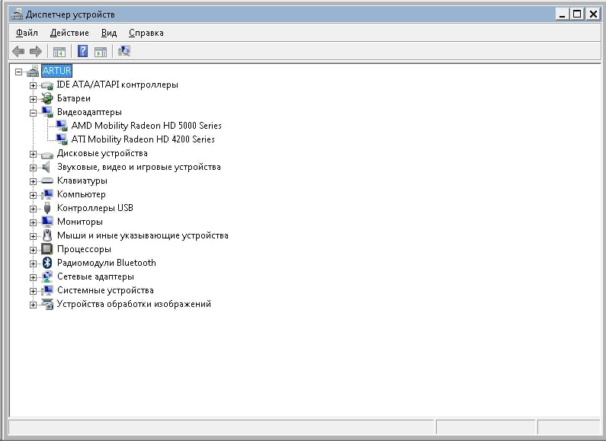Click the show/hide action pane toolbar icon

(101, 51)
